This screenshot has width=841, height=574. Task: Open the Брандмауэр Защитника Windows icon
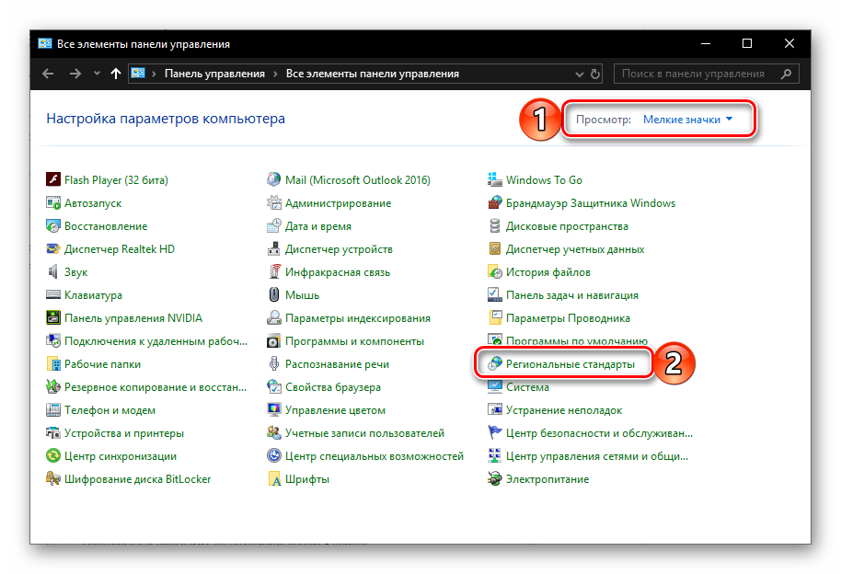(495, 203)
